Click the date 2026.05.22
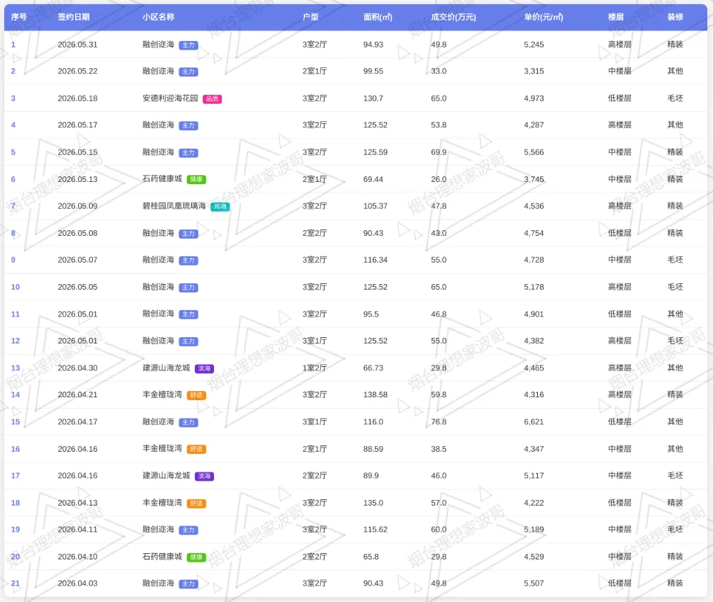The width and height of the screenshot is (713, 602). [78, 71]
